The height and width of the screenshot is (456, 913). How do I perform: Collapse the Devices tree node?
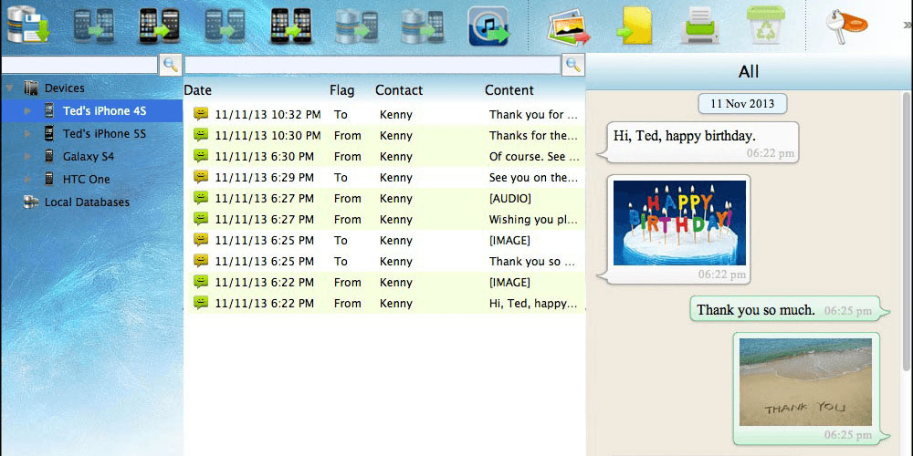coord(10,88)
